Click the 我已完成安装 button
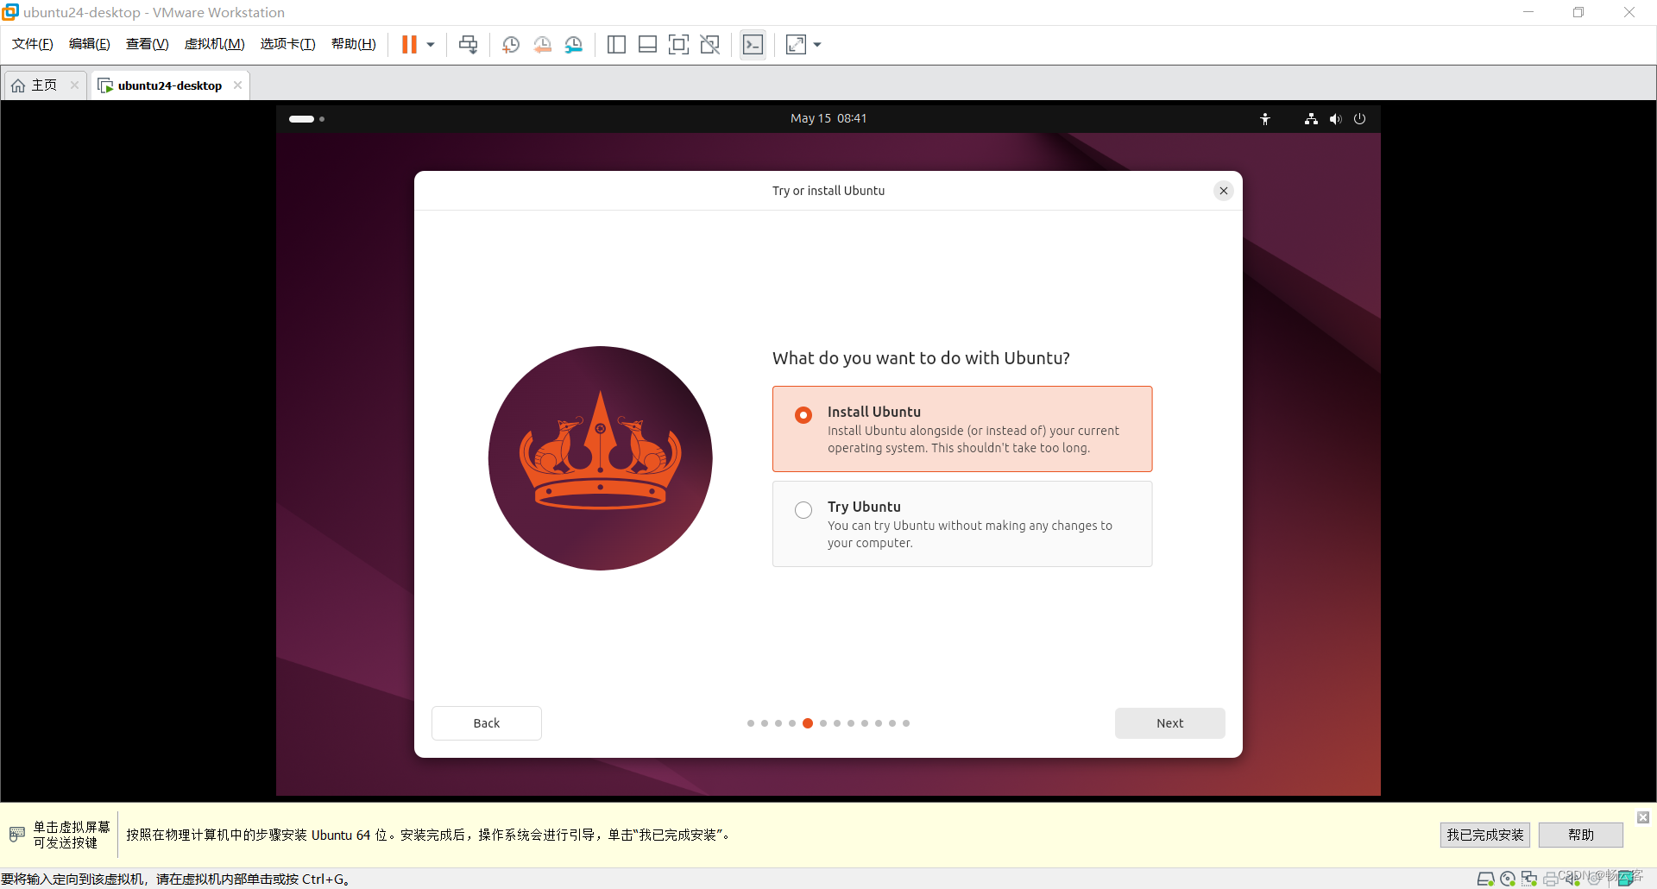The image size is (1657, 889). (1484, 835)
